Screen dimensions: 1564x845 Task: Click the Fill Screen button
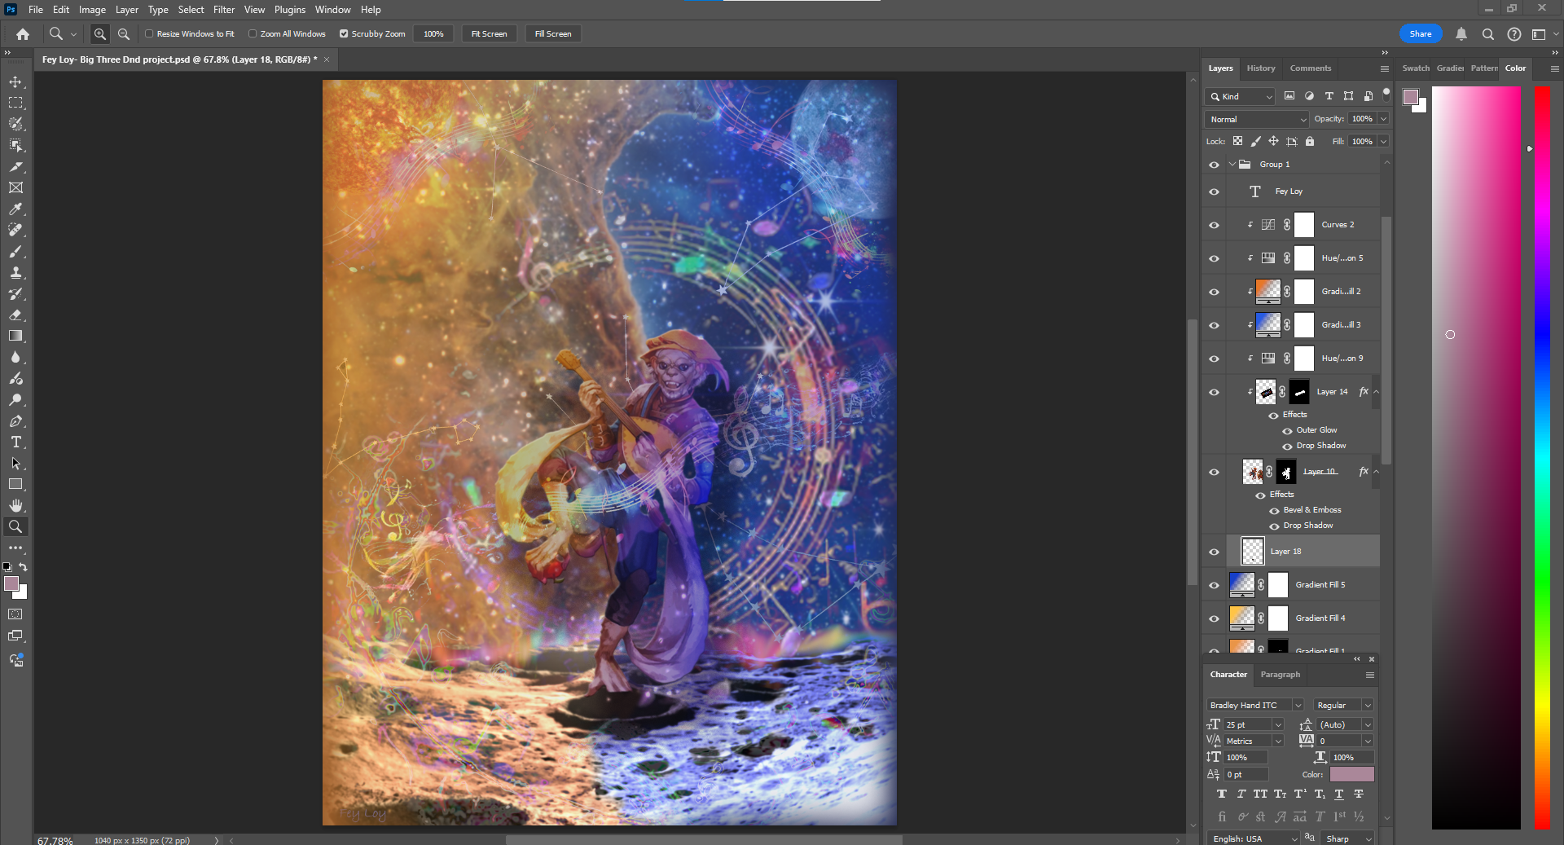coord(553,34)
